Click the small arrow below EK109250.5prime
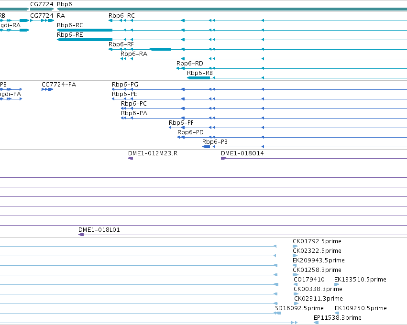 pyautogui.click(x=337, y=314)
